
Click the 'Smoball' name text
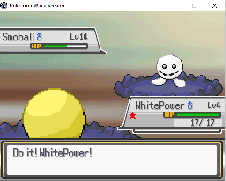[18, 36]
